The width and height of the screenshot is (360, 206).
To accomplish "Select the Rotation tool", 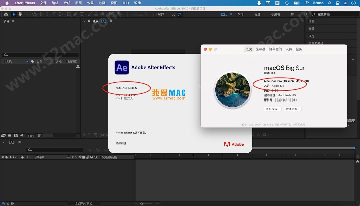I will tap(55, 14).
